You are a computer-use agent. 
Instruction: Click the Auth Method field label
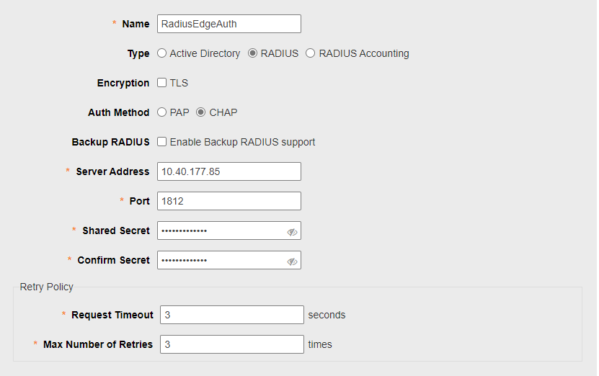tap(119, 112)
